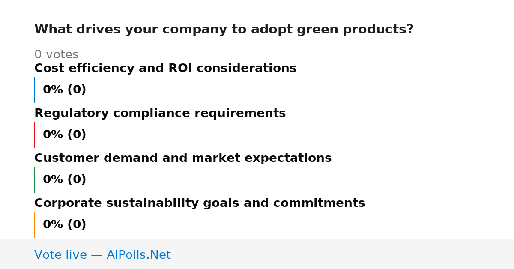Click the 0 votes counter
This screenshot has width=514, height=269.
coord(56,54)
